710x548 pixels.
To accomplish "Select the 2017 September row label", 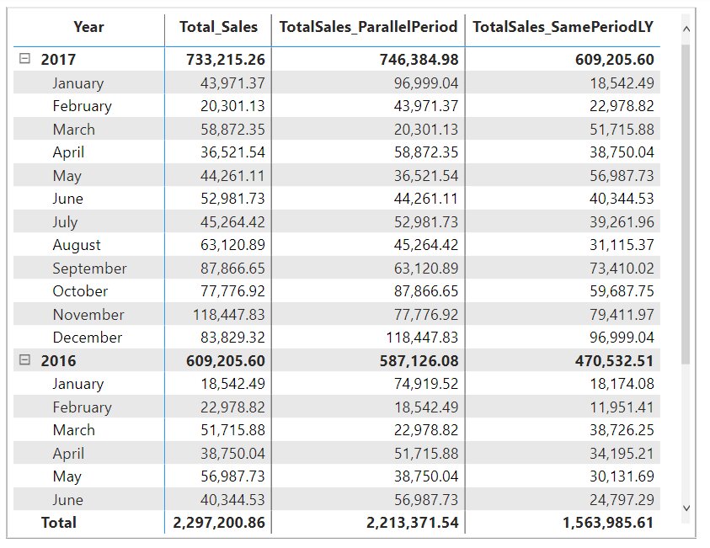I will pos(89,269).
